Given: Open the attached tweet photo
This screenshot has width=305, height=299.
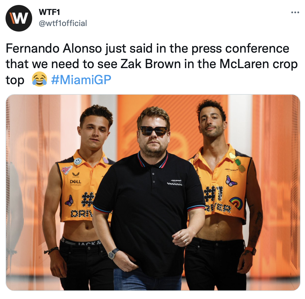Looking at the screenshot, I should pyautogui.click(x=153, y=192).
